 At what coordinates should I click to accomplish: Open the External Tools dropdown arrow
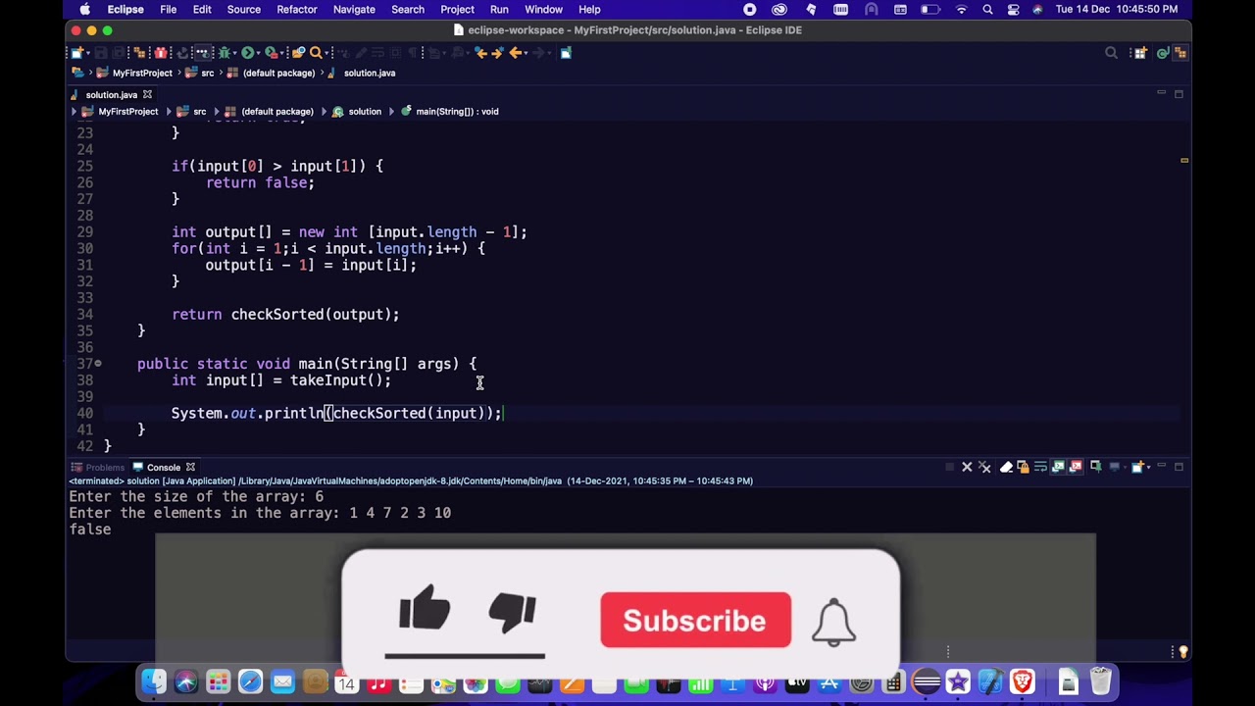[x=282, y=53]
